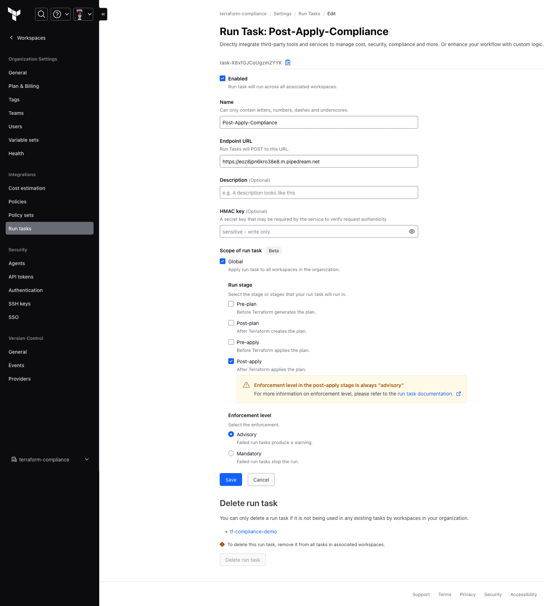Collapse the sidebar with double chevron icon
Viewport: 544px width, 606px height.
[x=103, y=14]
